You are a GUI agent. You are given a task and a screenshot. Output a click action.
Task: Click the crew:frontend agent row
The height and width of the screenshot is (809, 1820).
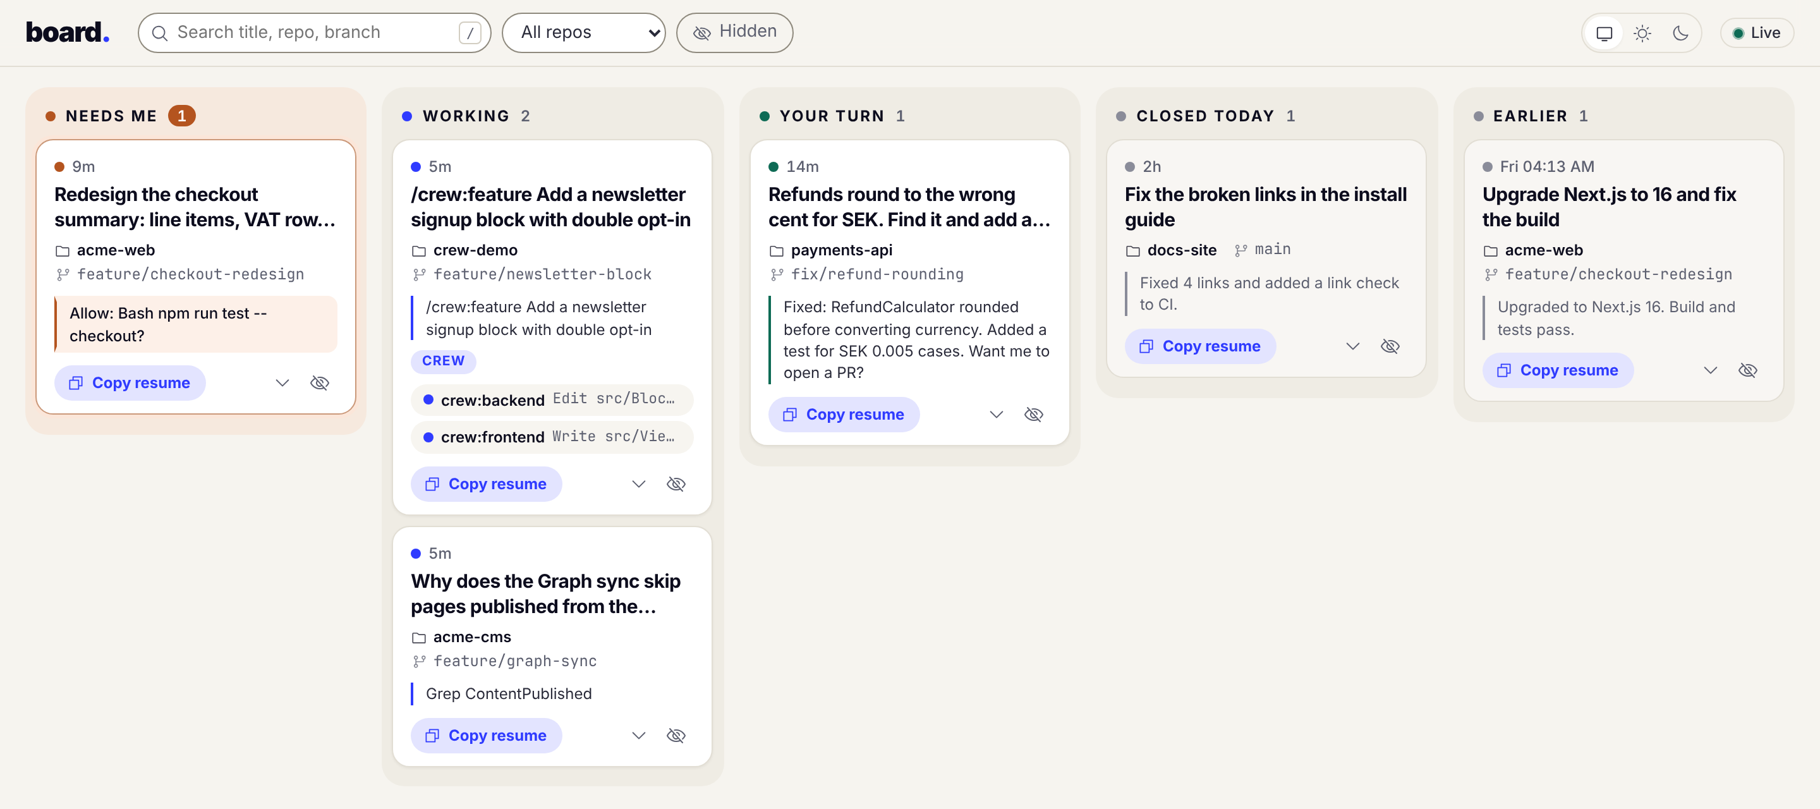[x=552, y=437]
